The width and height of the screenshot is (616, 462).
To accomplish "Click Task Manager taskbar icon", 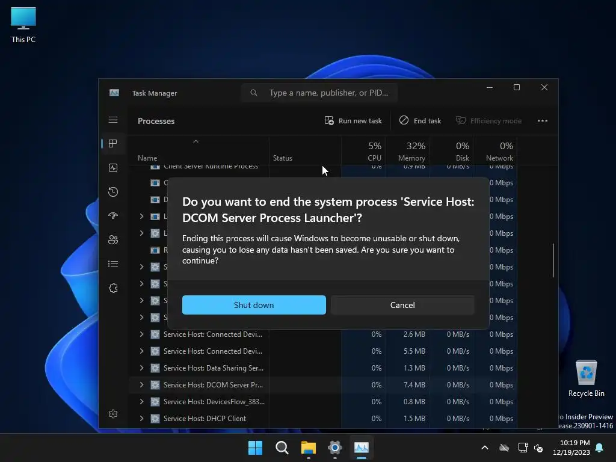I will [362, 448].
